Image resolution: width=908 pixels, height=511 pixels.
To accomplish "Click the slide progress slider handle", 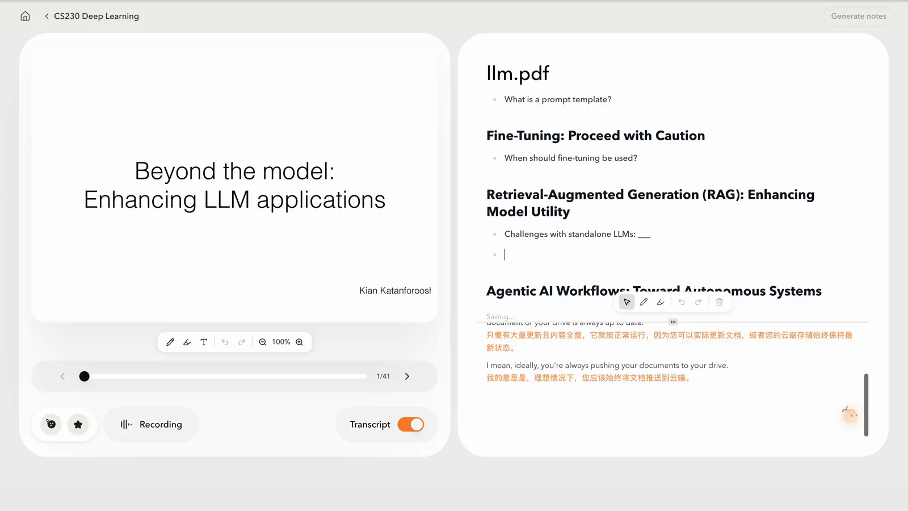I will click(x=84, y=376).
